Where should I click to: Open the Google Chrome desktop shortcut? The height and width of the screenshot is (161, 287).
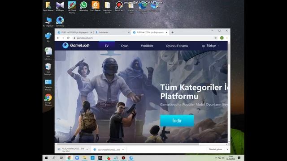[48, 100]
